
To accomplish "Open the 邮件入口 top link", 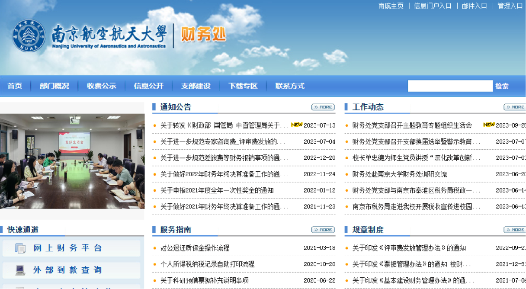I will pos(474,6).
